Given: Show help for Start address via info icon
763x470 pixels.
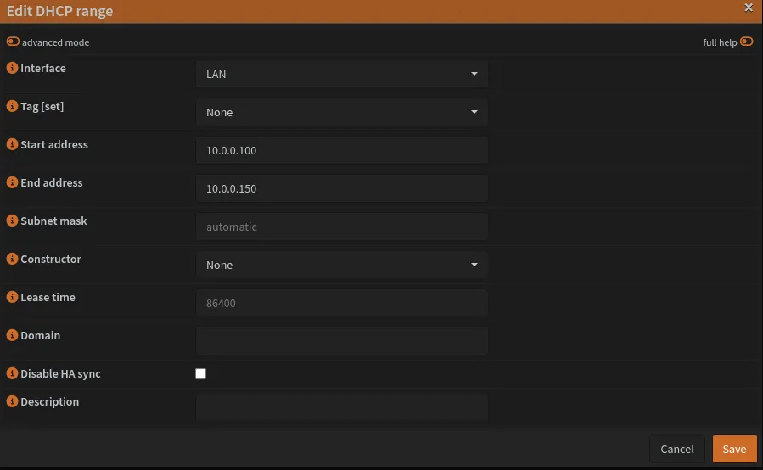Looking at the screenshot, I should 12,144.
